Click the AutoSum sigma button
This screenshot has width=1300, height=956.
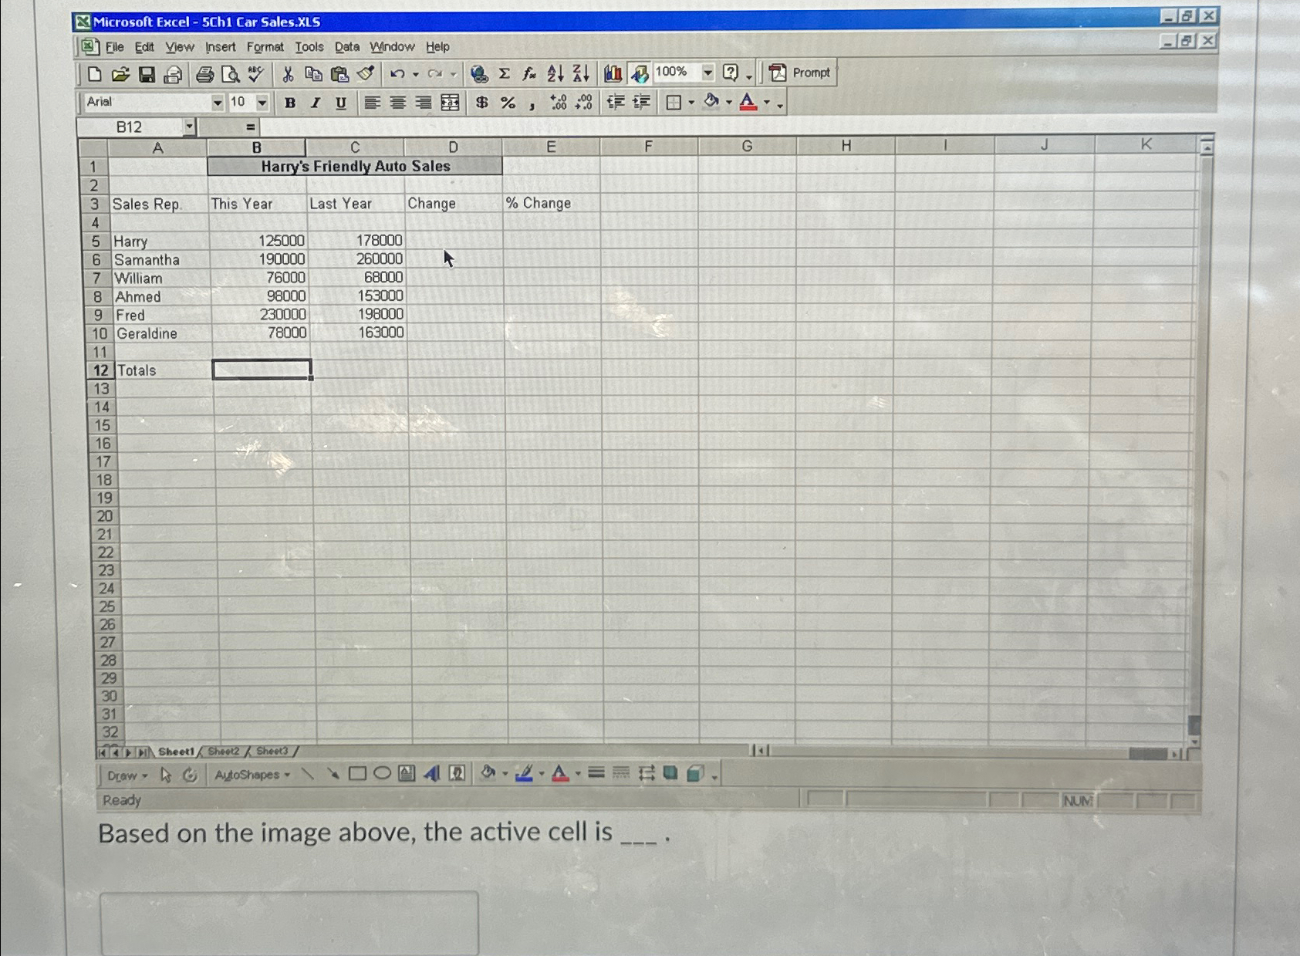click(x=505, y=73)
